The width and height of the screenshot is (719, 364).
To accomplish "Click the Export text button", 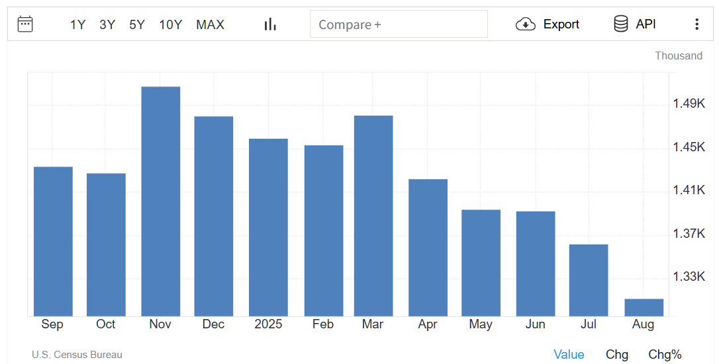I will click(561, 24).
